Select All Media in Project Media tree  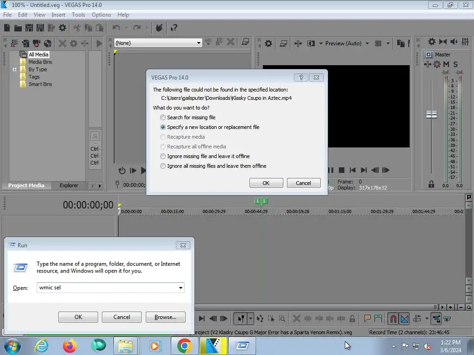pyautogui.click(x=38, y=55)
